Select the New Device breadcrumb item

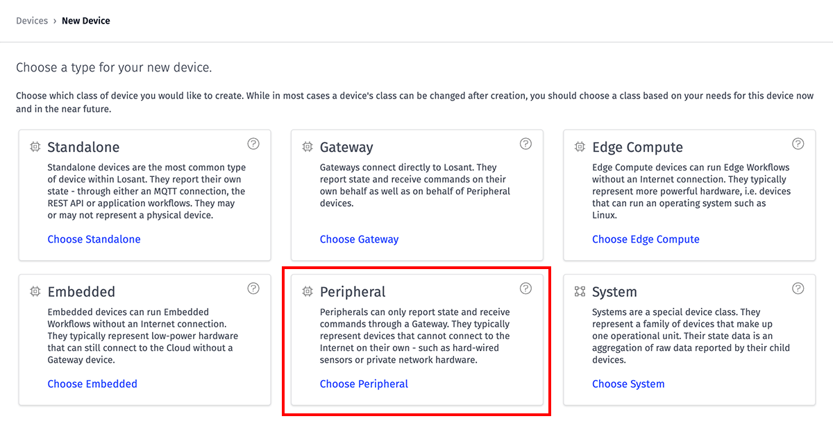coord(86,21)
